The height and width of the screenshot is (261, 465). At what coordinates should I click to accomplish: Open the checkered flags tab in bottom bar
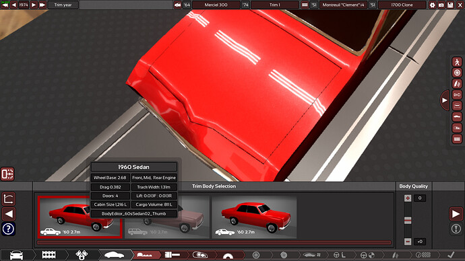click(x=82, y=255)
